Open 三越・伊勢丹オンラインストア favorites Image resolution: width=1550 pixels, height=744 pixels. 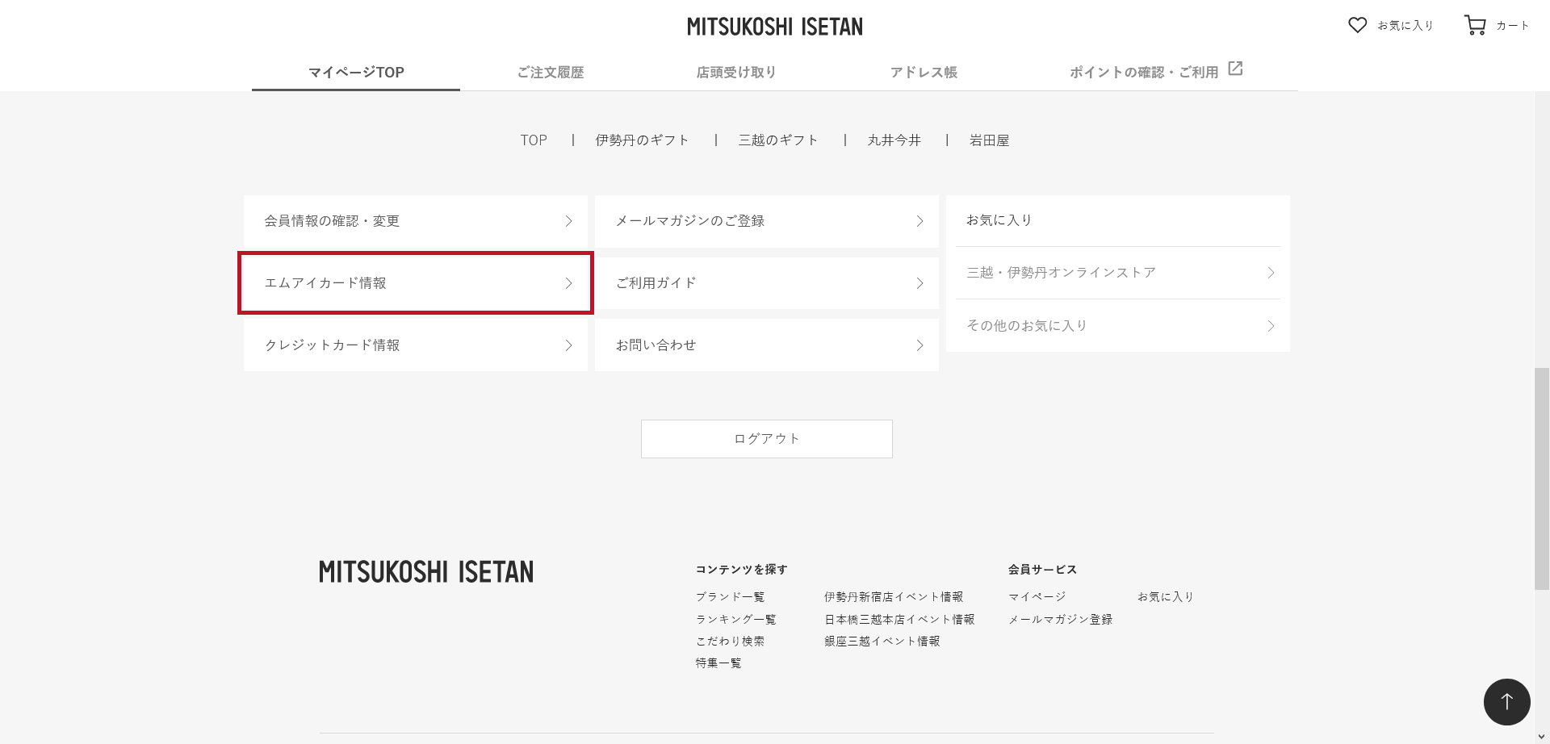point(1118,273)
